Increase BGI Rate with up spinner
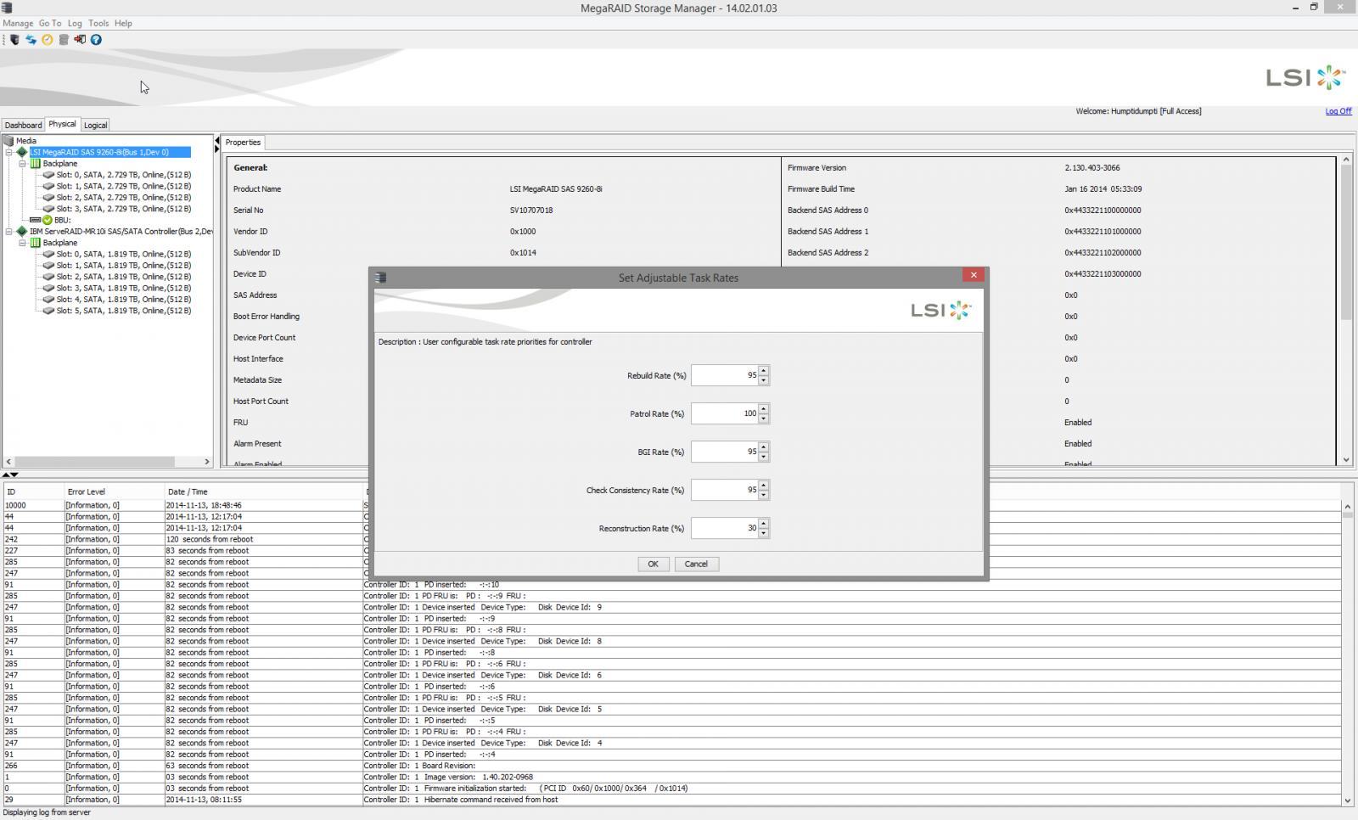 pos(764,447)
